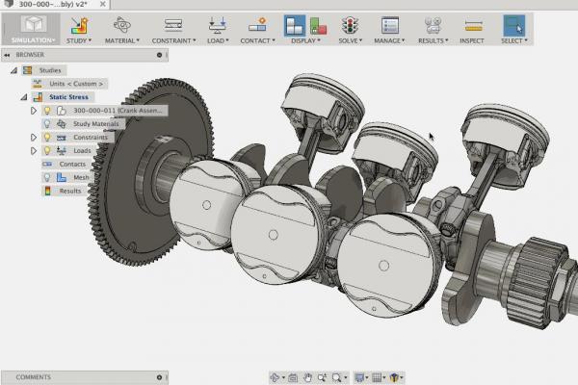
Task: Expand the Constraints tree node
Action: click(x=35, y=138)
